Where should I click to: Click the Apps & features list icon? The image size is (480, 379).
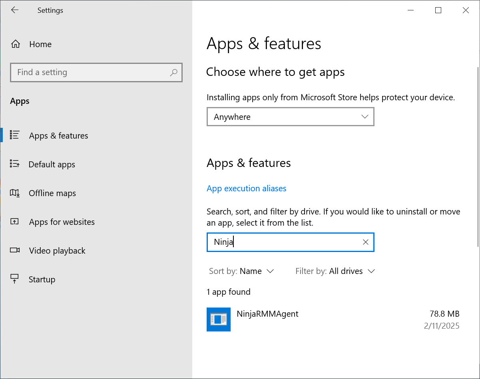tap(15, 135)
